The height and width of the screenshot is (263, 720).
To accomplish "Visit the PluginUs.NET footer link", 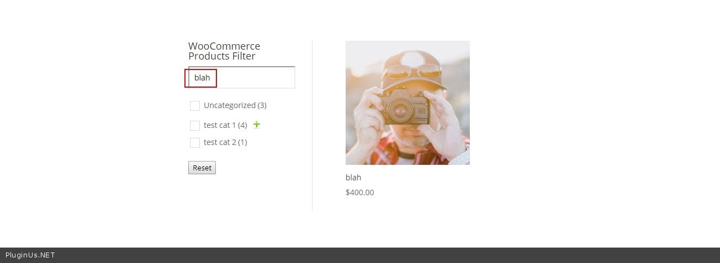I will [30, 255].
